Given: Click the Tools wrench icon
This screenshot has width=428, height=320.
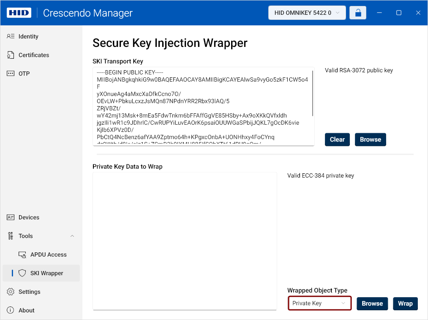Looking at the screenshot, I should pos(11,236).
